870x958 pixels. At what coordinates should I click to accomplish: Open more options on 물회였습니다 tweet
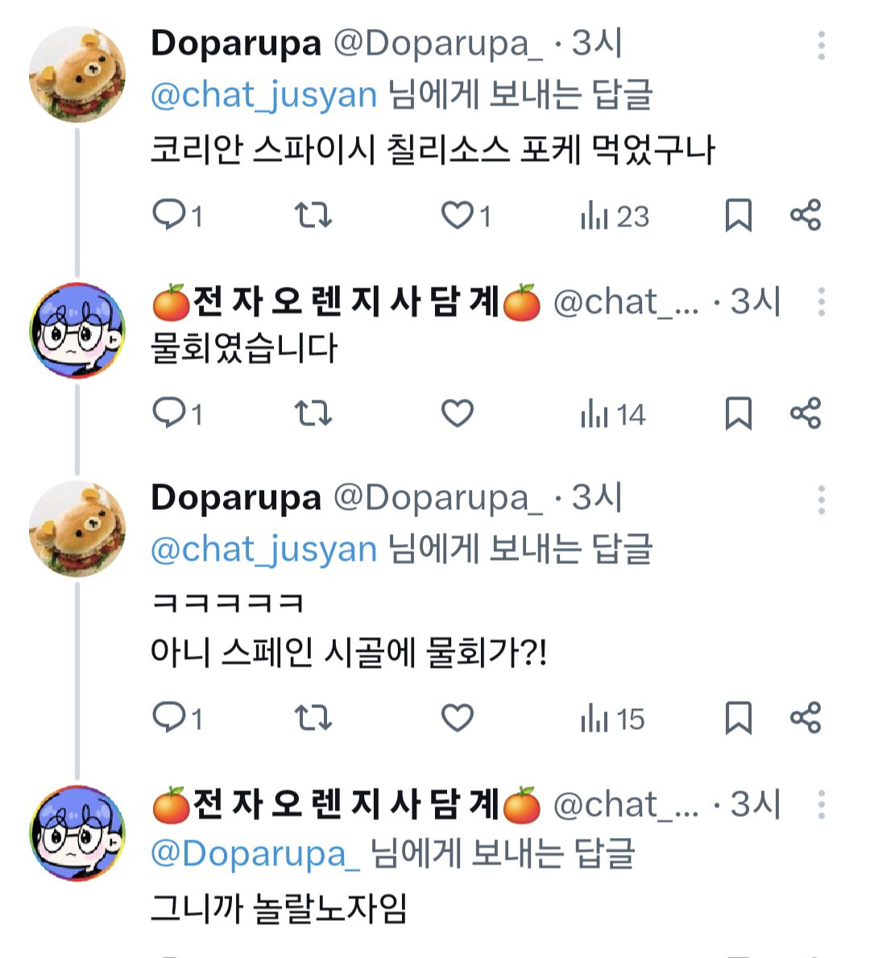822,302
